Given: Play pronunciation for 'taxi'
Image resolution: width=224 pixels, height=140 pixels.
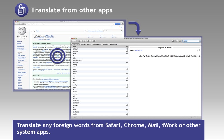Looking at the screenshot, I should 127,96.
